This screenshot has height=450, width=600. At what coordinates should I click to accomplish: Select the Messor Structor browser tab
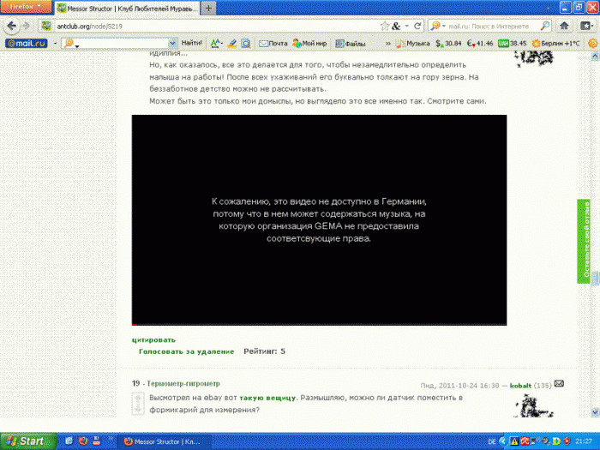[129, 8]
